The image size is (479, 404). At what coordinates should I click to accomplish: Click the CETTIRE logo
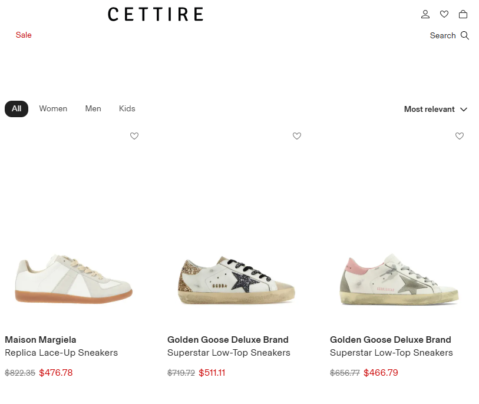click(x=156, y=14)
